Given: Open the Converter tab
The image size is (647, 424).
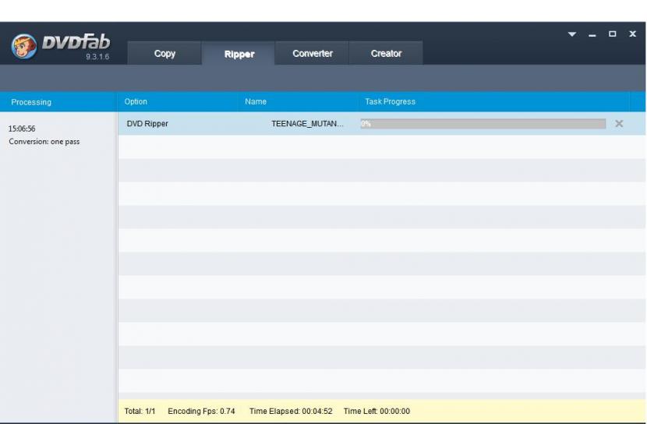Looking at the screenshot, I should [313, 53].
